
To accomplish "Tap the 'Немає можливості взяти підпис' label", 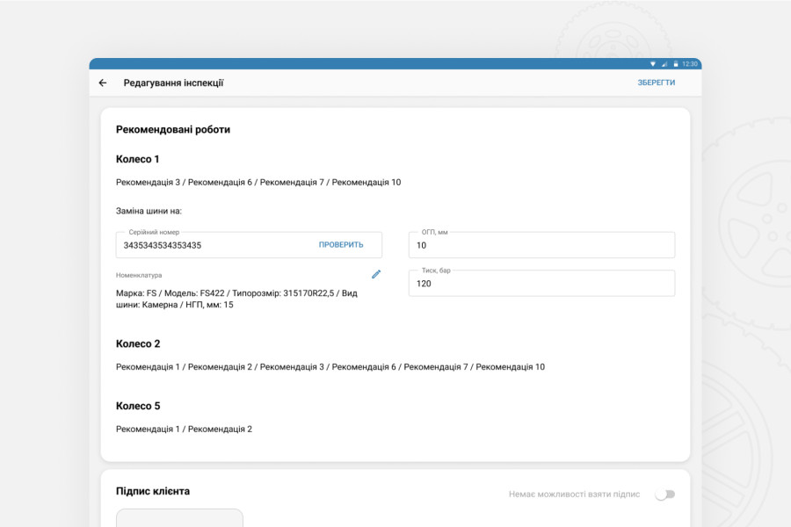I will tap(574, 495).
